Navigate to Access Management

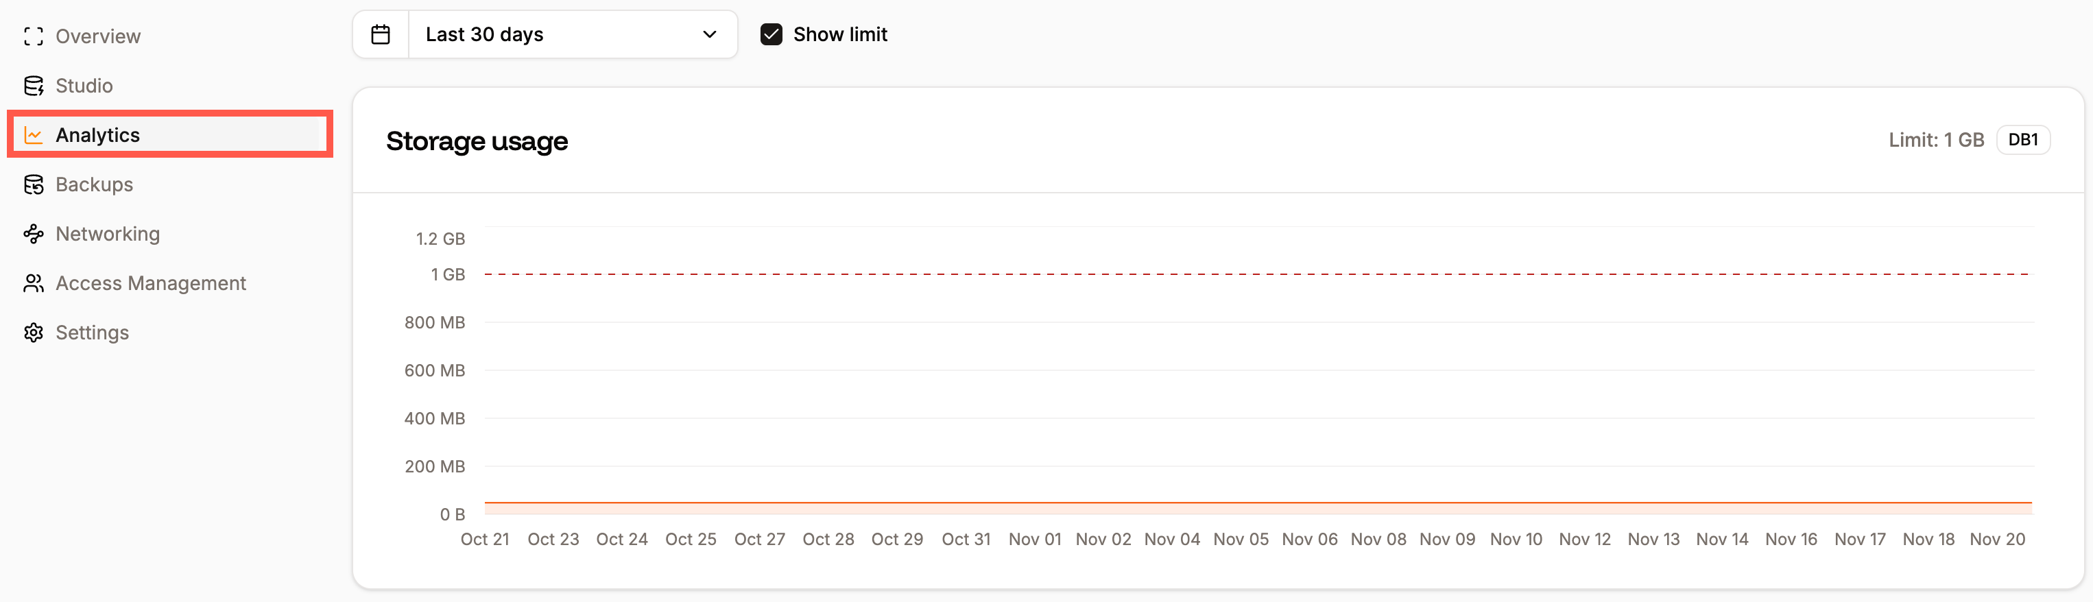tap(150, 282)
